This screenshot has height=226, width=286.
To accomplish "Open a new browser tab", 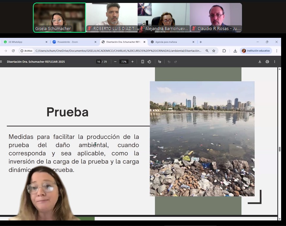I will click(x=201, y=42).
